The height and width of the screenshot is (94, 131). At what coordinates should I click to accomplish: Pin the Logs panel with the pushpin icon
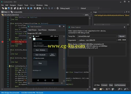127,12
